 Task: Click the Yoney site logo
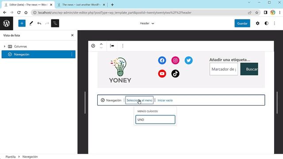[120, 70]
